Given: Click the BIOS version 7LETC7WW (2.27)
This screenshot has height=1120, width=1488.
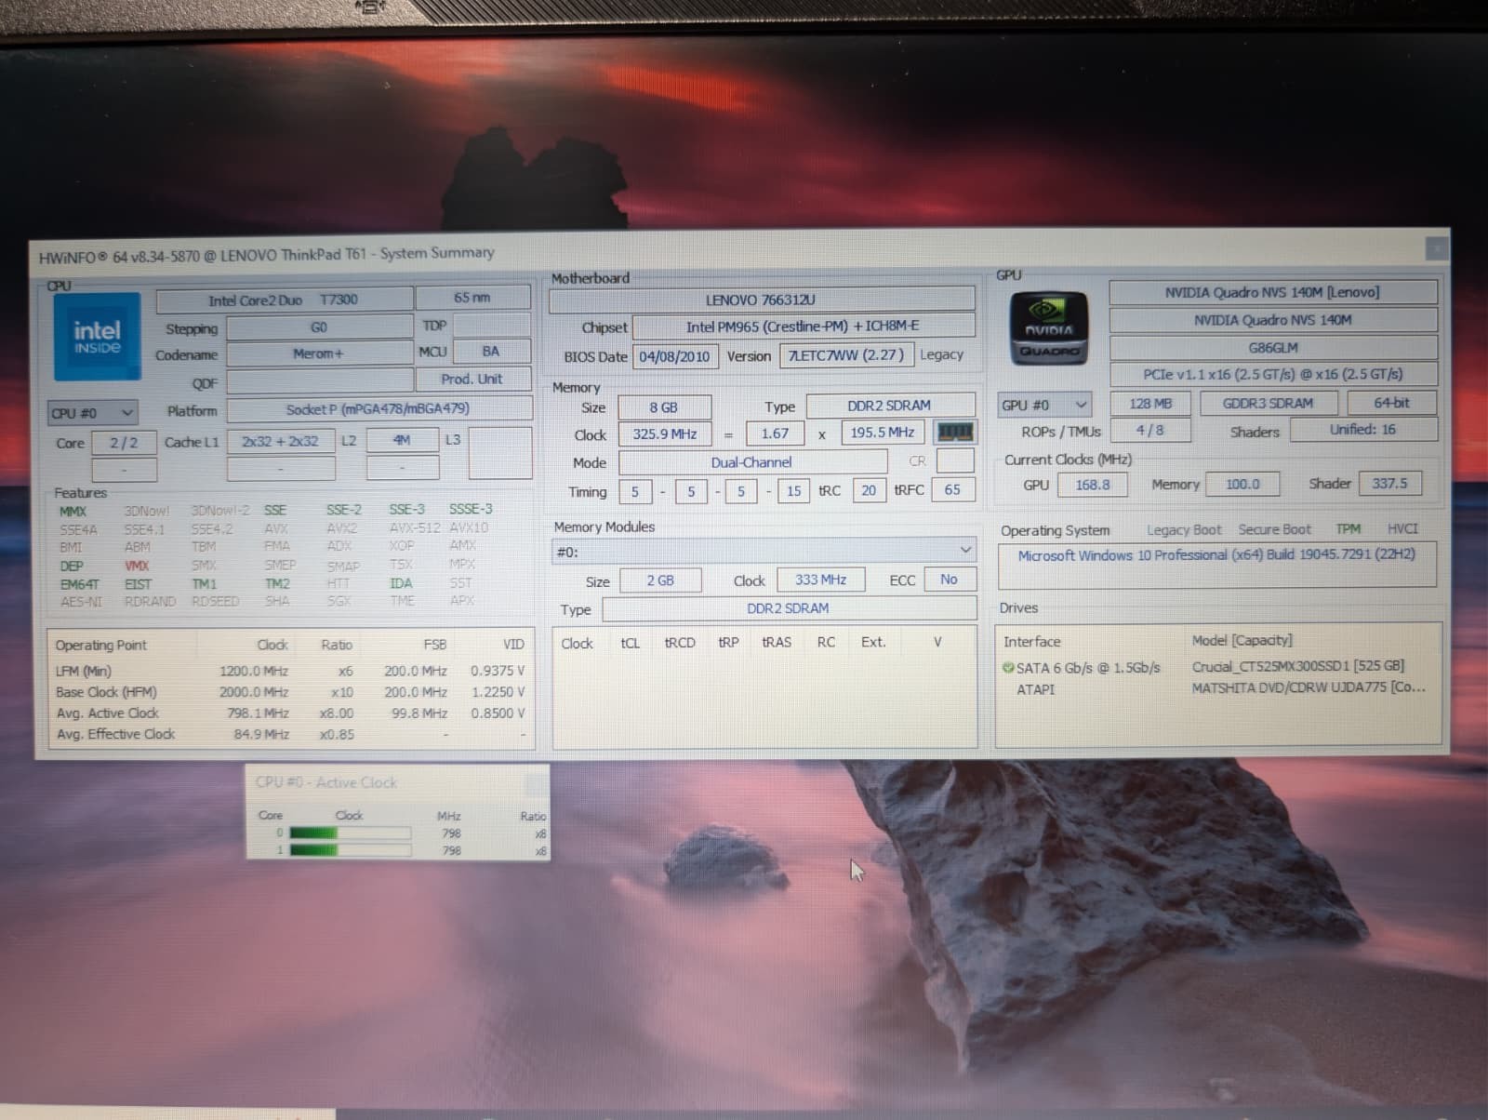Looking at the screenshot, I should coord(846,355).
